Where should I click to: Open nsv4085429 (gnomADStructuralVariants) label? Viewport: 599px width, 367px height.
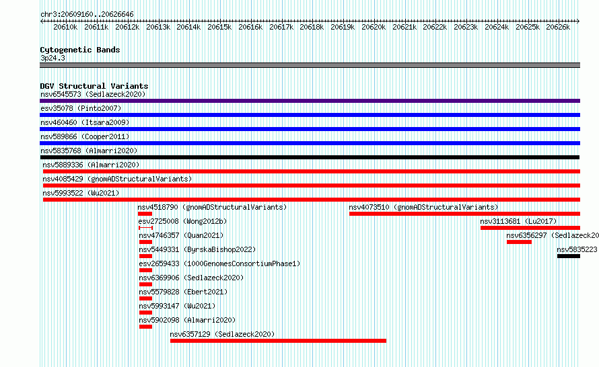click(117, 179)
